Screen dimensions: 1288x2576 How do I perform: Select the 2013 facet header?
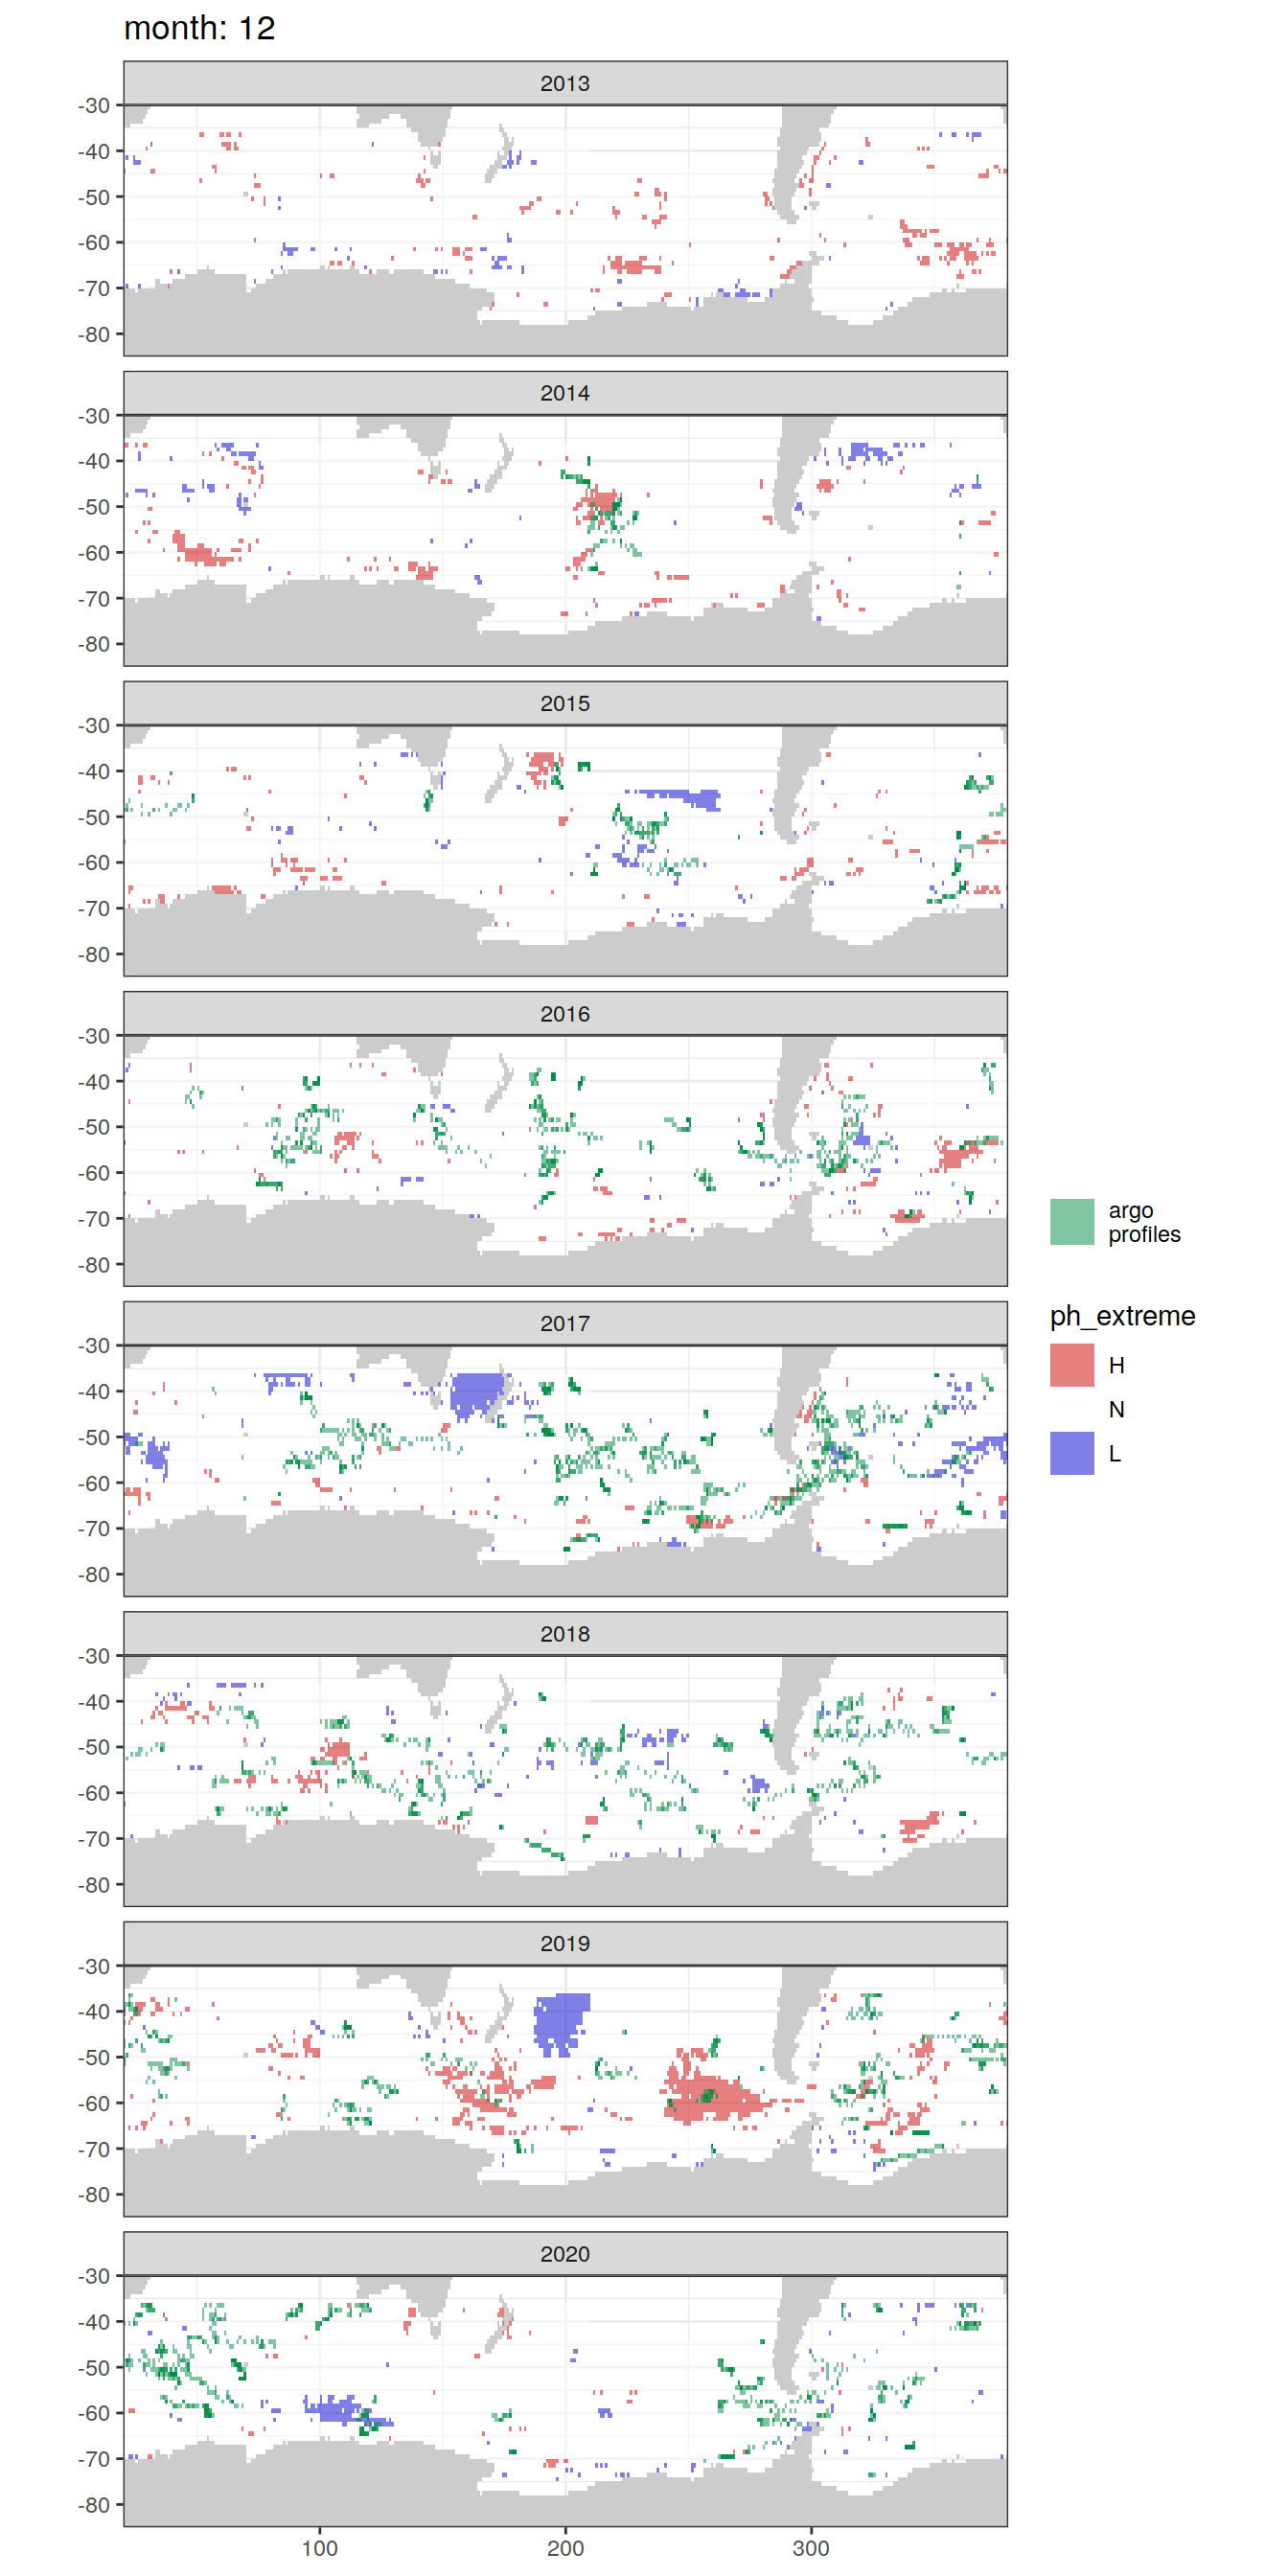[565, 83]
